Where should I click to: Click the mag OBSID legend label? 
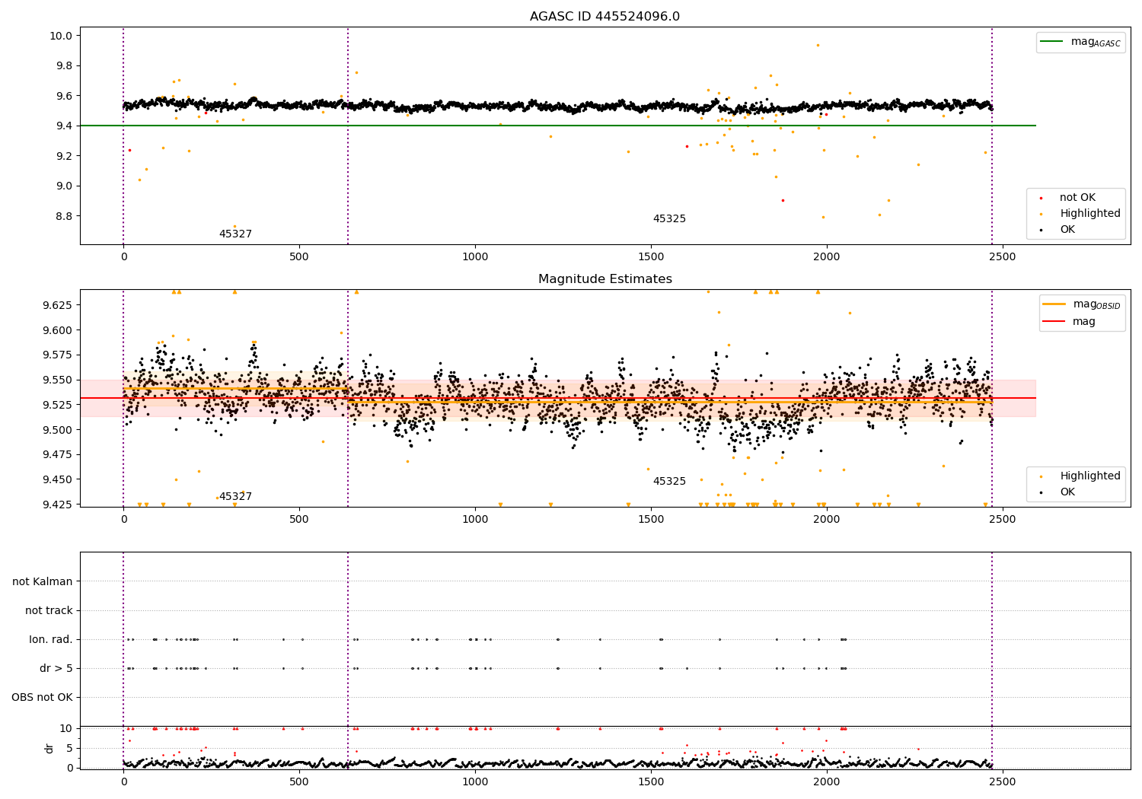pos(1096,304)
